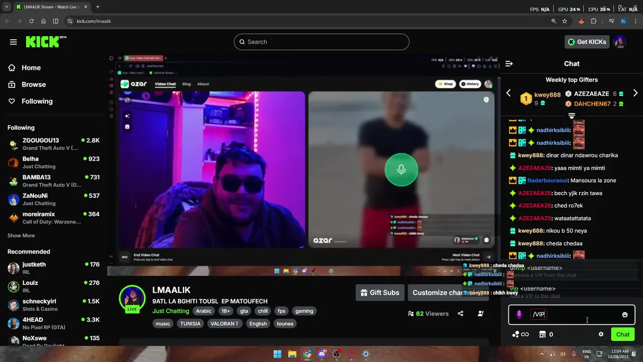The image size is (643, 362).
Task: Open Discord from the taskbar
Action: [x=322, y=354]
